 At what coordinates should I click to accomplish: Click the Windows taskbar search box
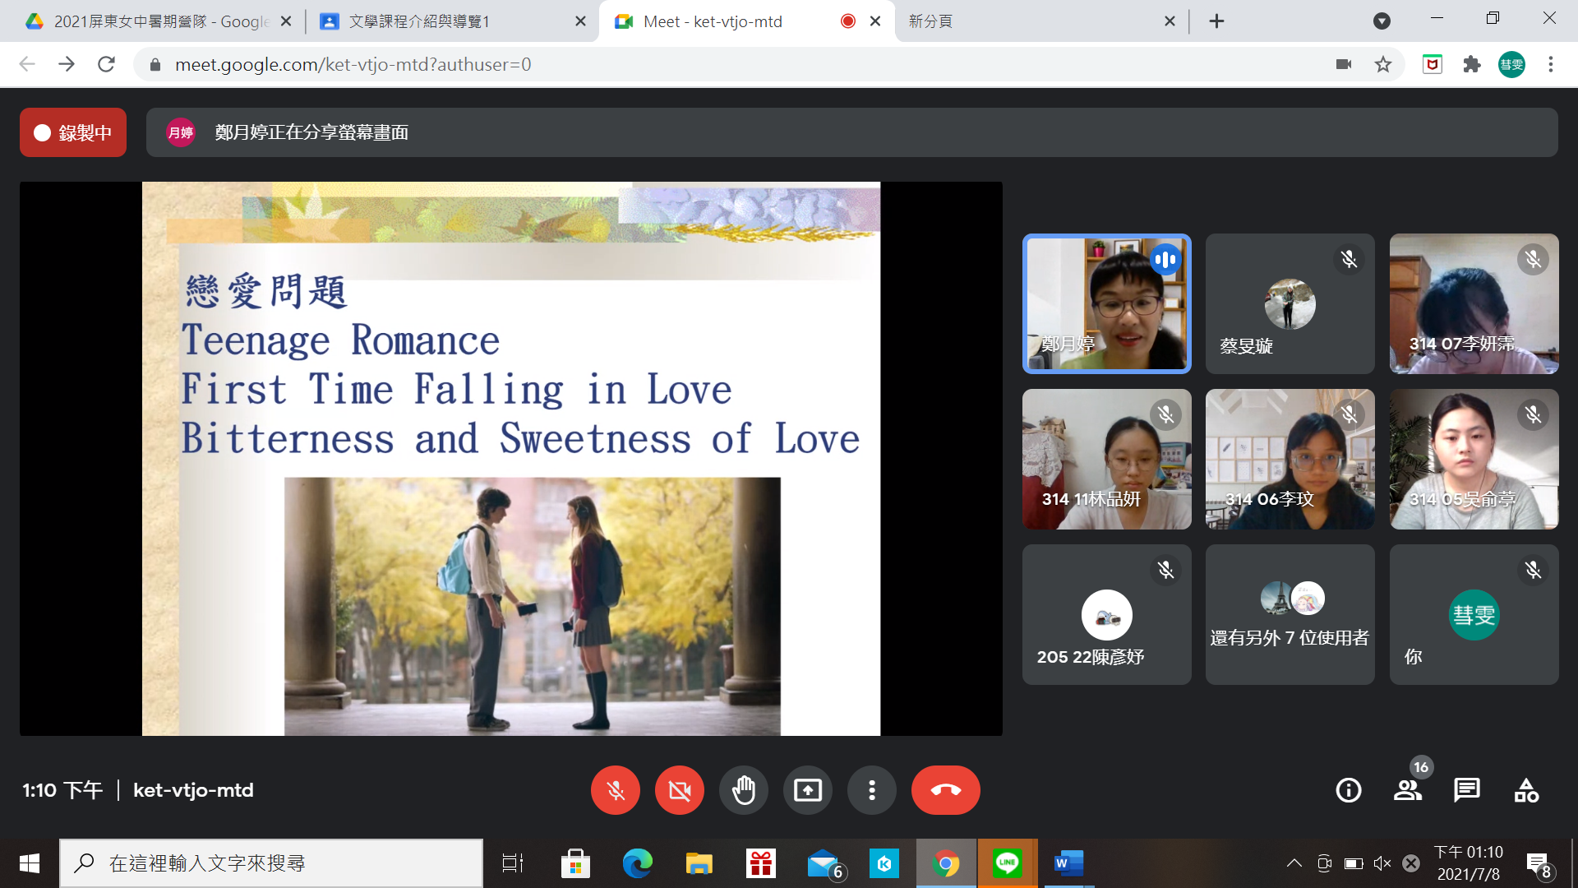[x=271, y=863]
